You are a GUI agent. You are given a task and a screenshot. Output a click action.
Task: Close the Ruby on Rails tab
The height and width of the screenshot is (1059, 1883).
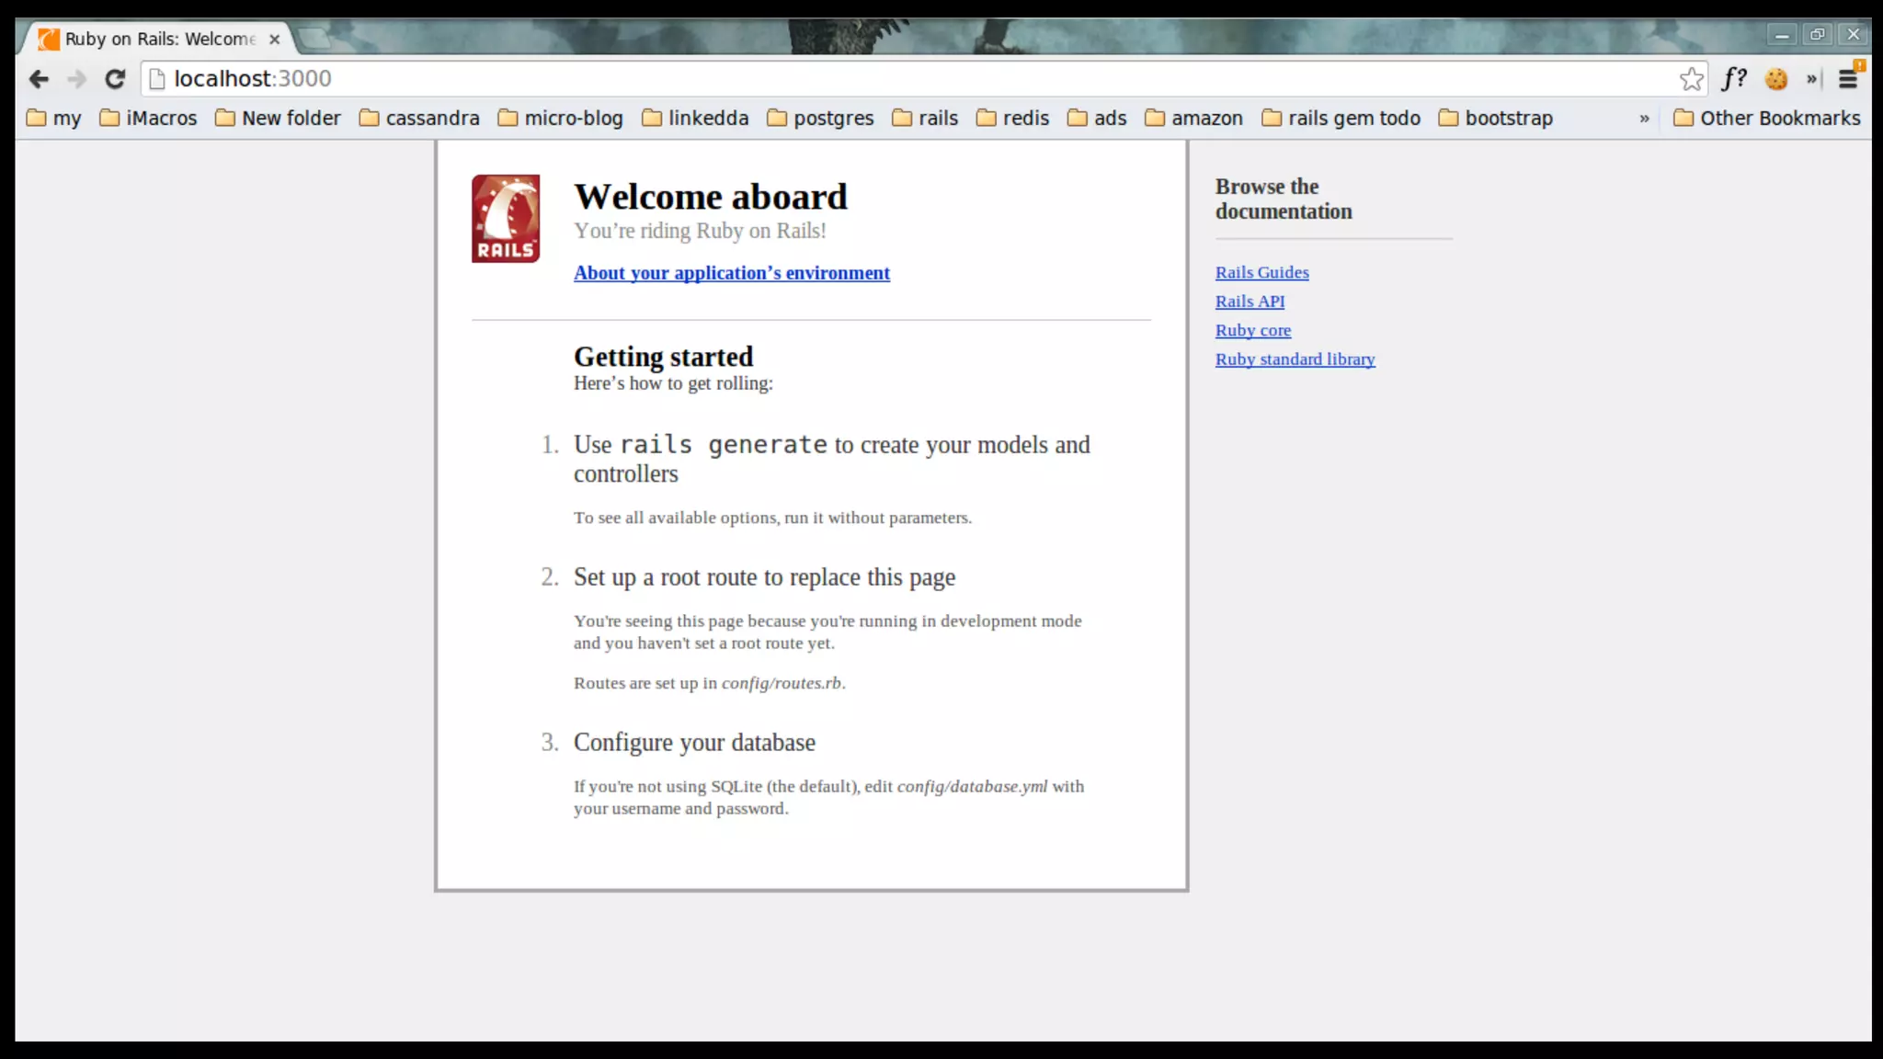pyautogui.click(x=274, y=39)
